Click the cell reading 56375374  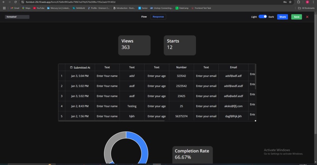tap(181, 116)
